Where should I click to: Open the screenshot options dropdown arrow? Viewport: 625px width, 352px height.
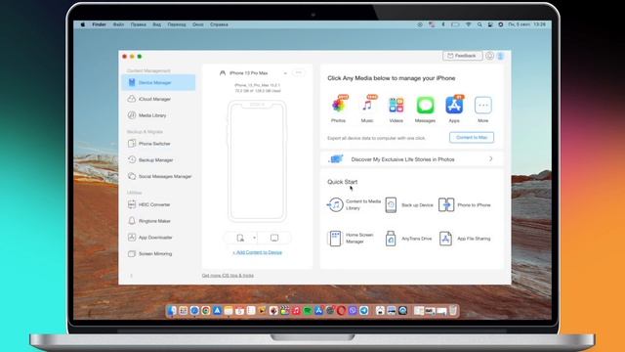(x=254, y=238)
